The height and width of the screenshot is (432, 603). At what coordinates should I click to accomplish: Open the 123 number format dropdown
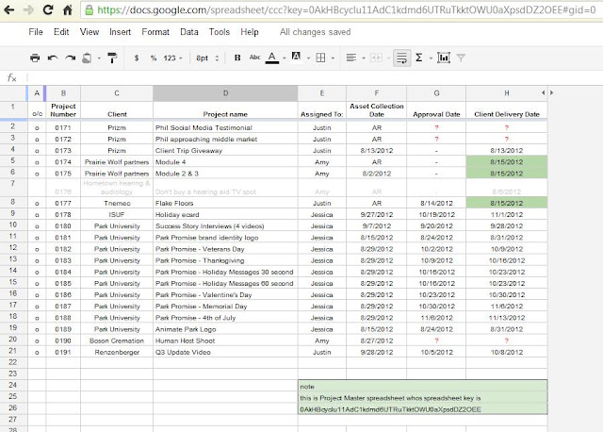click(x=172, y=58)
